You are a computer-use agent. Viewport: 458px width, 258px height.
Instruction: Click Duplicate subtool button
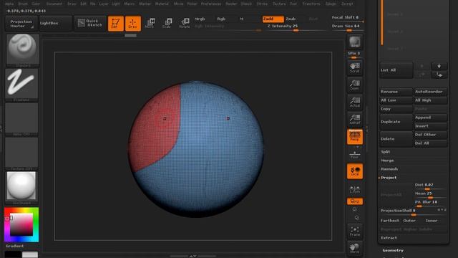[x=396, y=122]
